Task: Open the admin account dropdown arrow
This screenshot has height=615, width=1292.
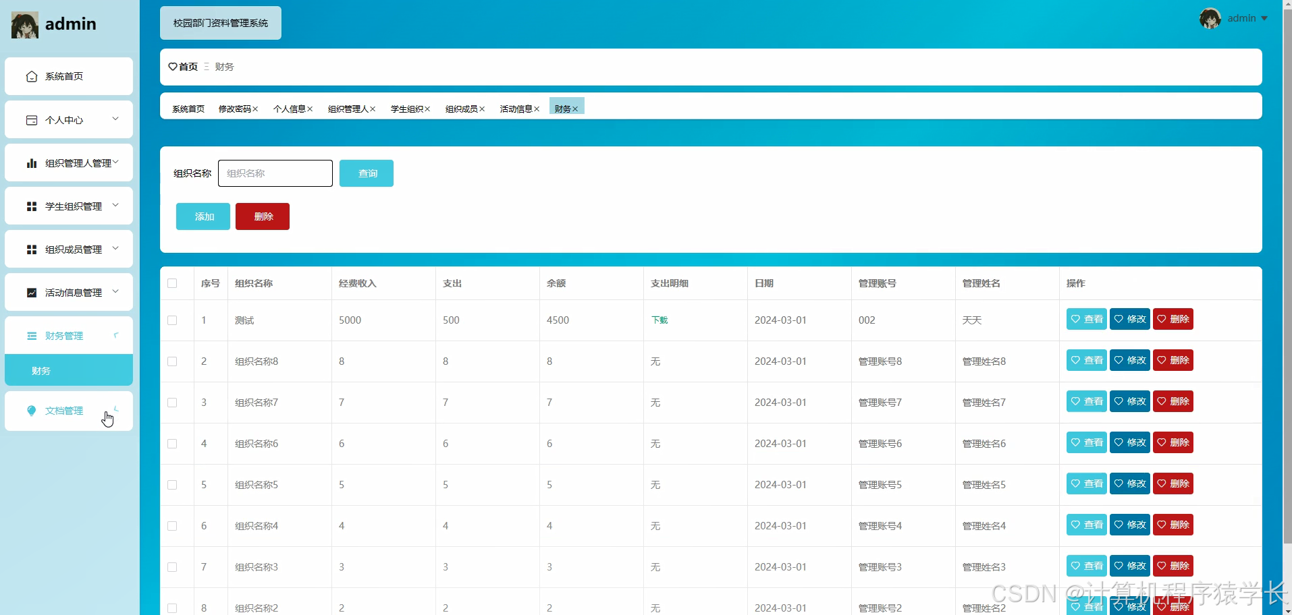Action: tap(1264, 19)
